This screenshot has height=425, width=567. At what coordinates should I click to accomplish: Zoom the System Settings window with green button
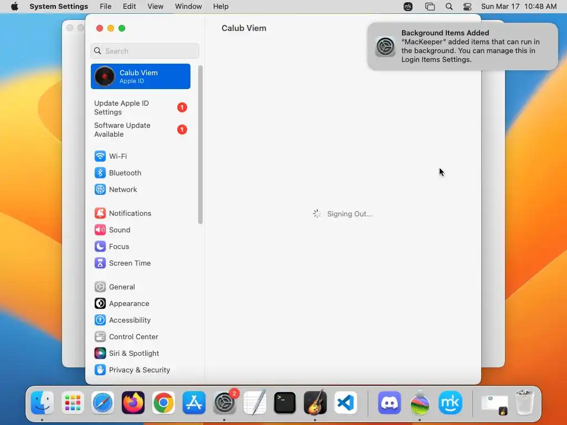122,28
